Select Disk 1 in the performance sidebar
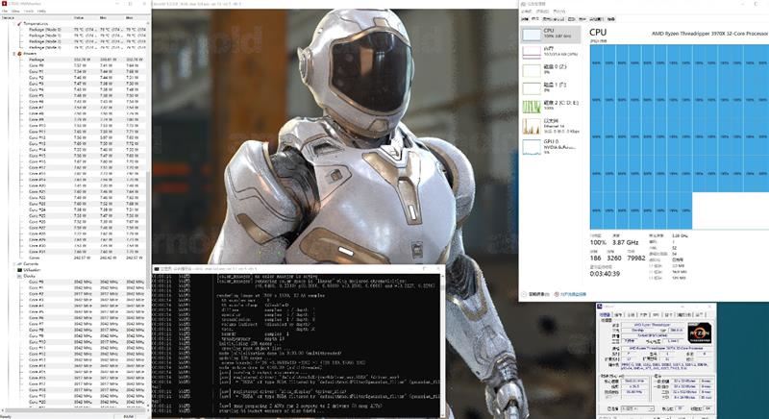 tap(551, 87)
